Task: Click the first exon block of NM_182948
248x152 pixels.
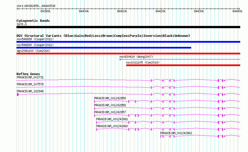Action: pos(18,95)
